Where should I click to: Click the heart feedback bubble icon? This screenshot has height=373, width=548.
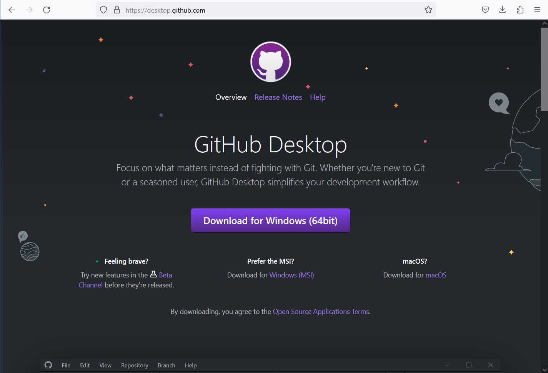tap(499, 103)
